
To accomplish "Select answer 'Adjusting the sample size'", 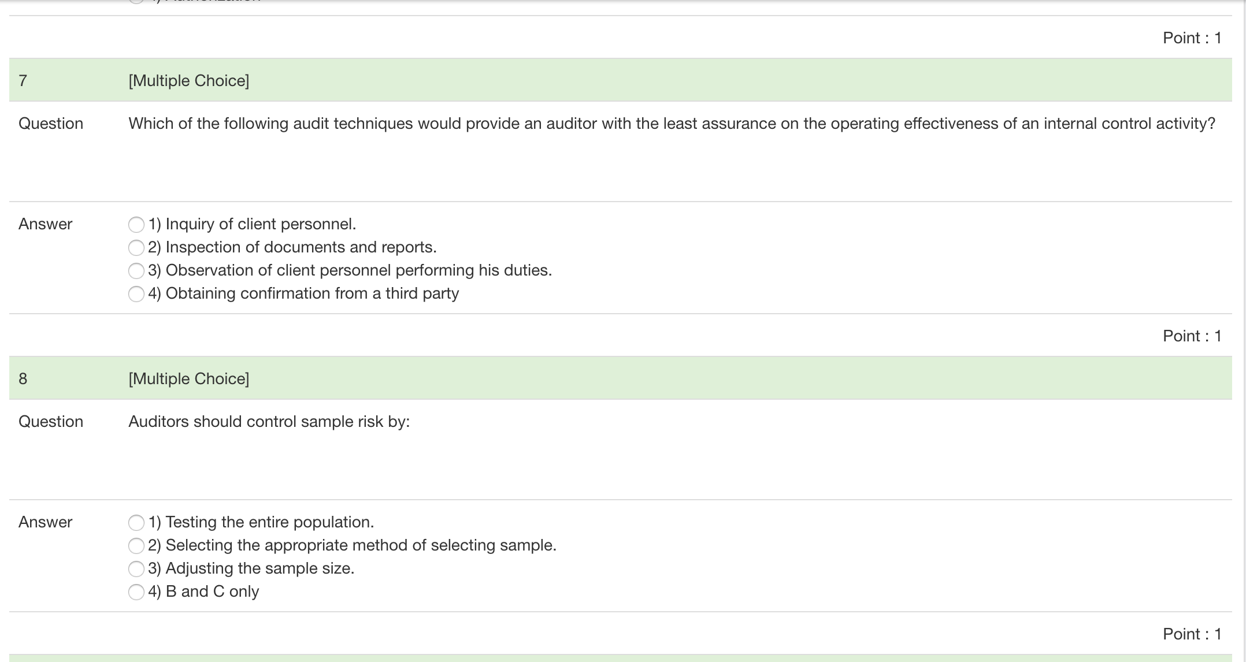I will [136, 568].
